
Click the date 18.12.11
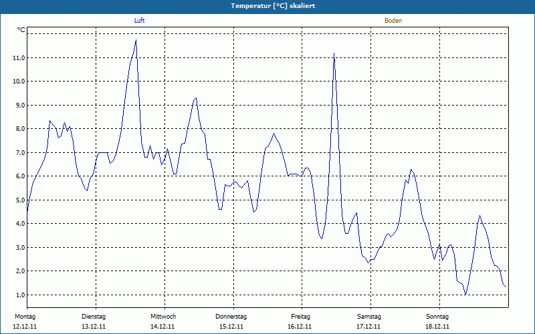pos(437,327)
